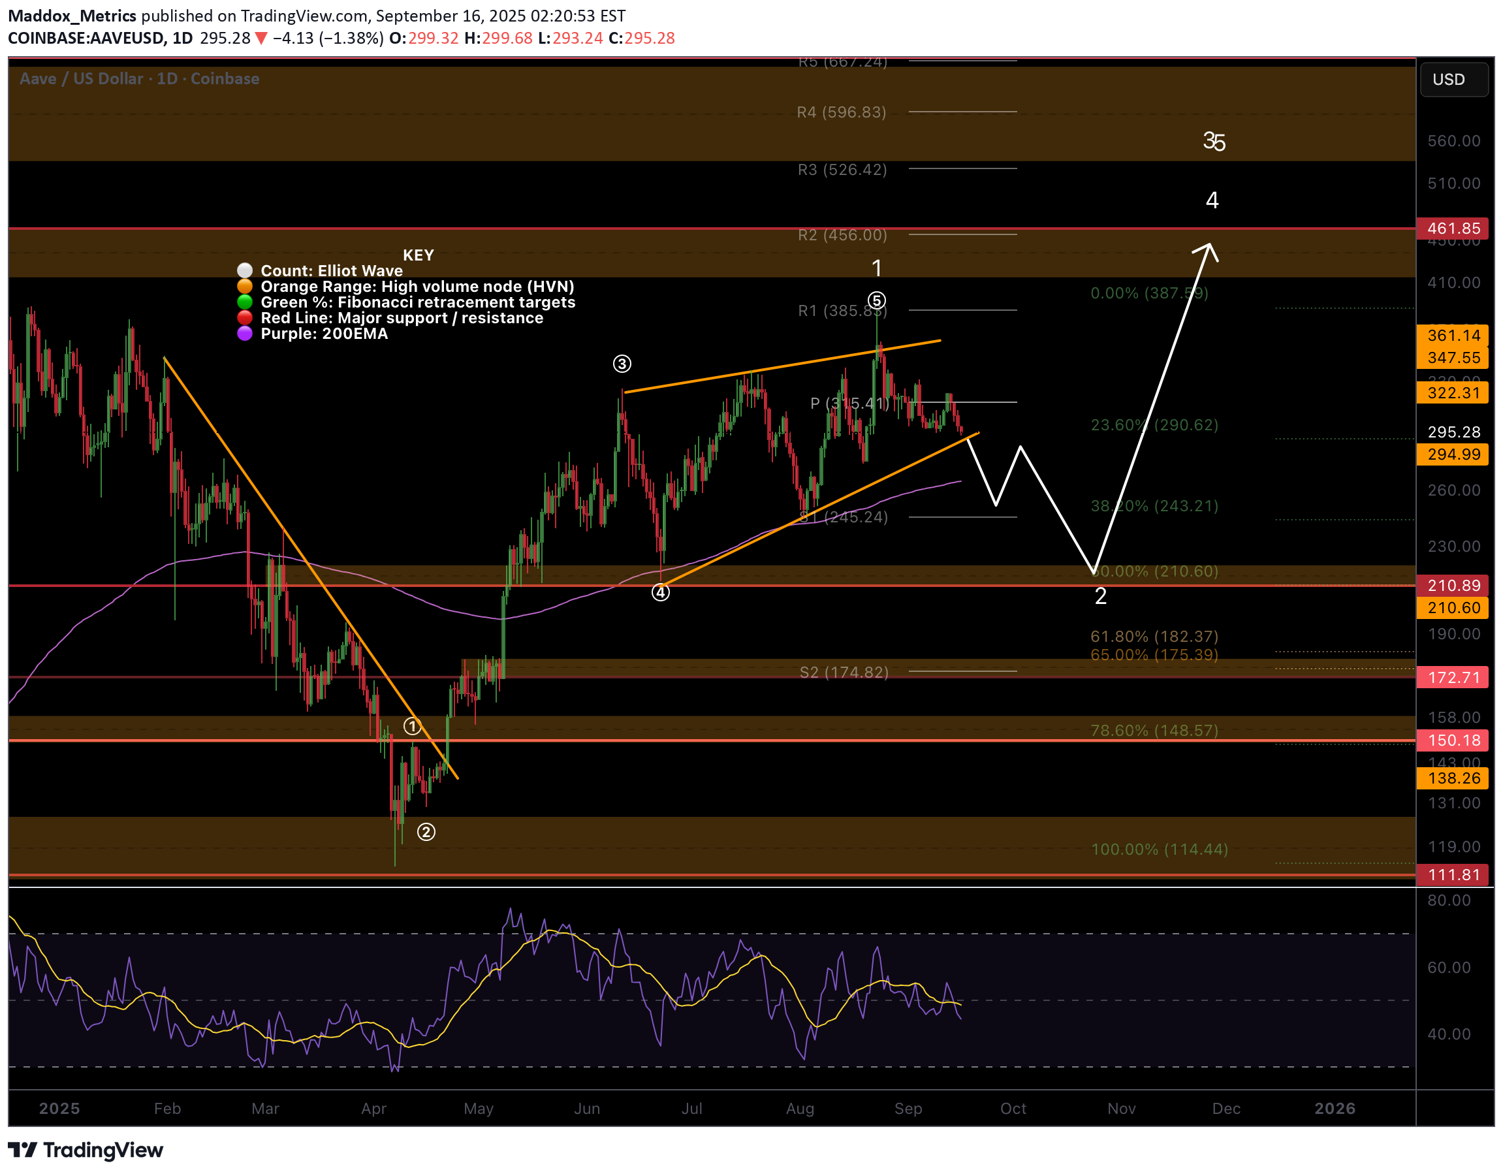This screenshot has width=1503, height=1174.
Task: Click the Sep label on the time axis
Action: 908,1109
